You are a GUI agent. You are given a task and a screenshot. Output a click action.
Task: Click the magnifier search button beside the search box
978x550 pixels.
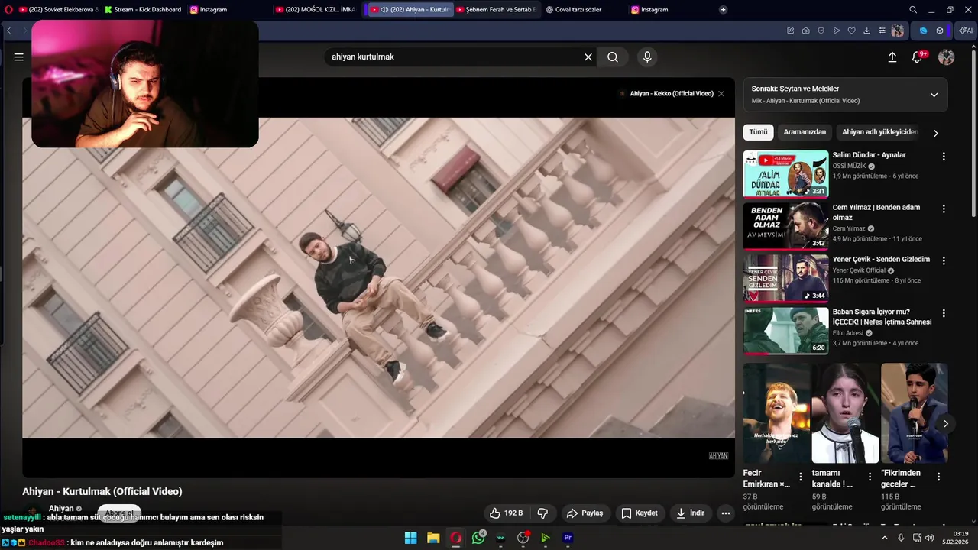(x=613, y=57)
